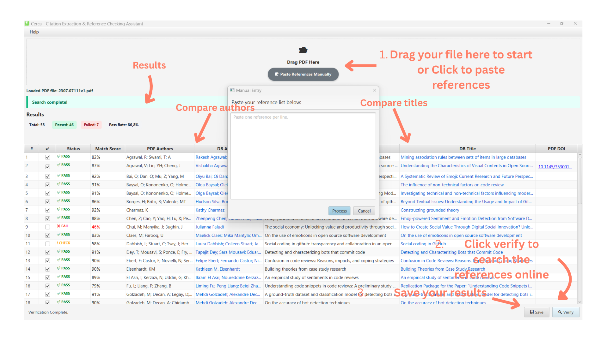Click the Verify button with magnifier icon

566,312
